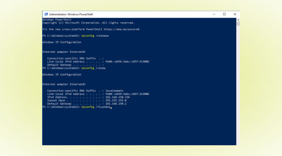Click the IPv4 Address 192.168.150.134 value
Screen dimensions: 282x156
click(x=117, y=97)
